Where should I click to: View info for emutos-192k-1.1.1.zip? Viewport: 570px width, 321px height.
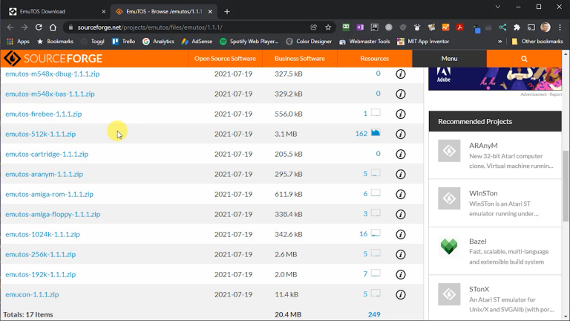401,274
